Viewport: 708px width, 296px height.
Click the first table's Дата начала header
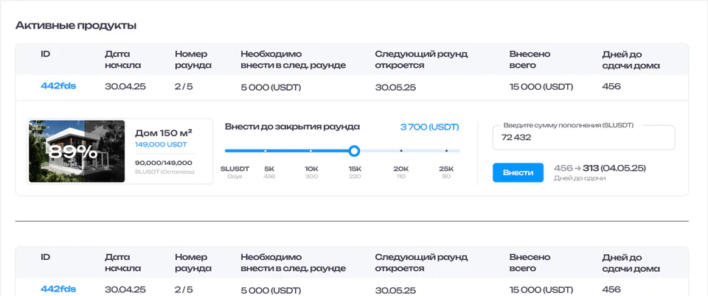[x=123, y=60]
